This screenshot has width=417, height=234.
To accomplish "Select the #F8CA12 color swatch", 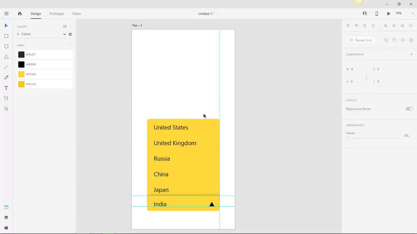I will pyautogui.click(x=21, y=84).
